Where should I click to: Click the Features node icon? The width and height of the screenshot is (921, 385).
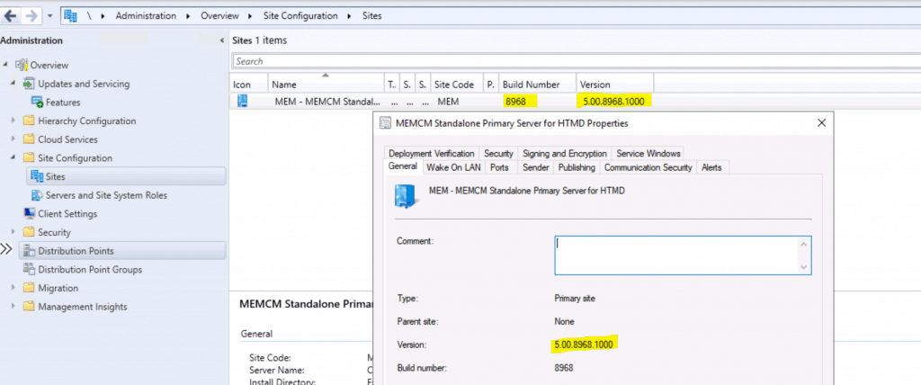click(x=37, y=103)
